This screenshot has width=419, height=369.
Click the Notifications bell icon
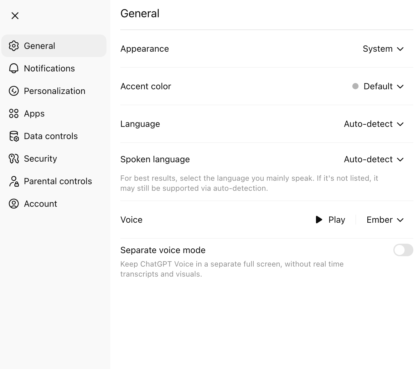pyautogui.click(x=14, y=68)
